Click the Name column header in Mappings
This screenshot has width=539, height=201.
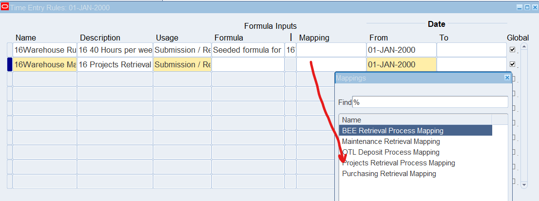point(415,120)
